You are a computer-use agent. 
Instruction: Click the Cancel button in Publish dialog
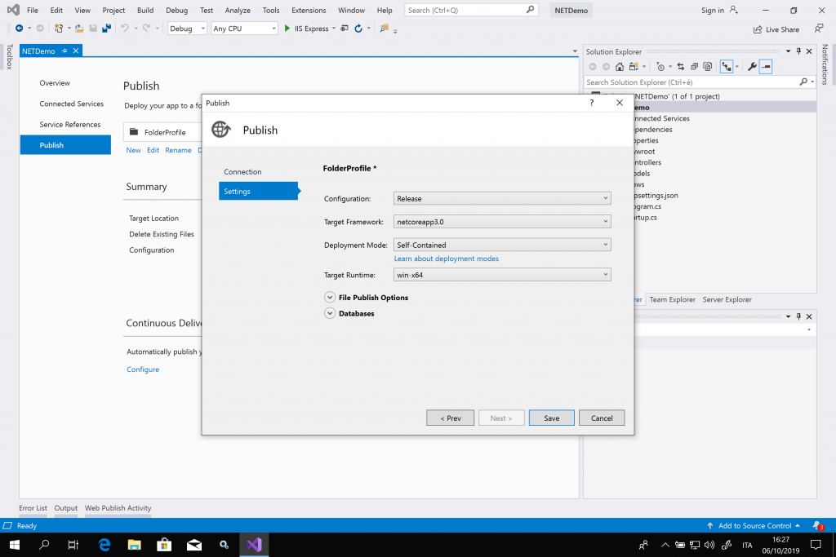point(602,418)
